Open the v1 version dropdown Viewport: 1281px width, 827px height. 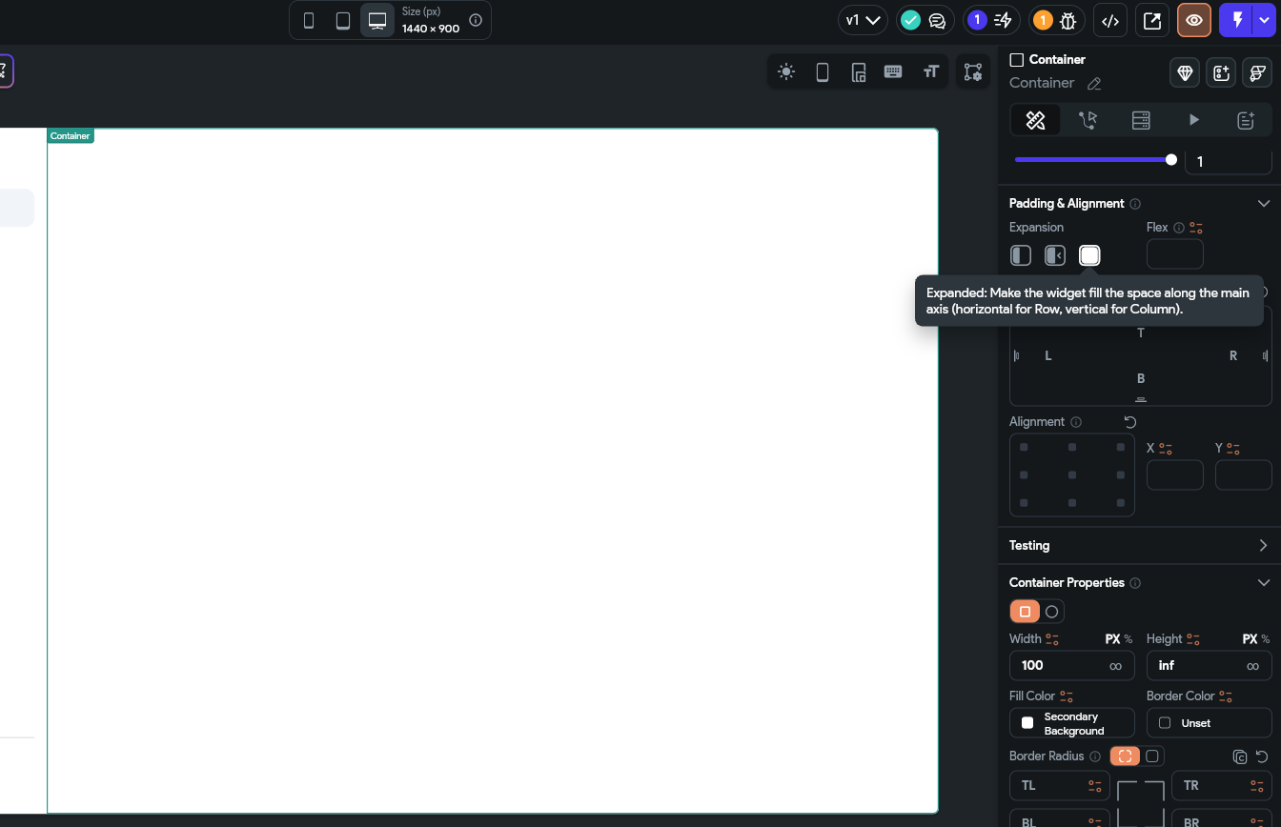(x=863, y=20)
